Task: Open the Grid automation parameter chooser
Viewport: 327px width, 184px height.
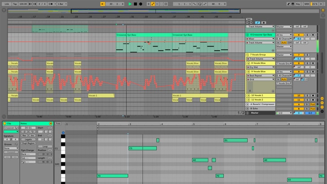Action: click(260, 79)
